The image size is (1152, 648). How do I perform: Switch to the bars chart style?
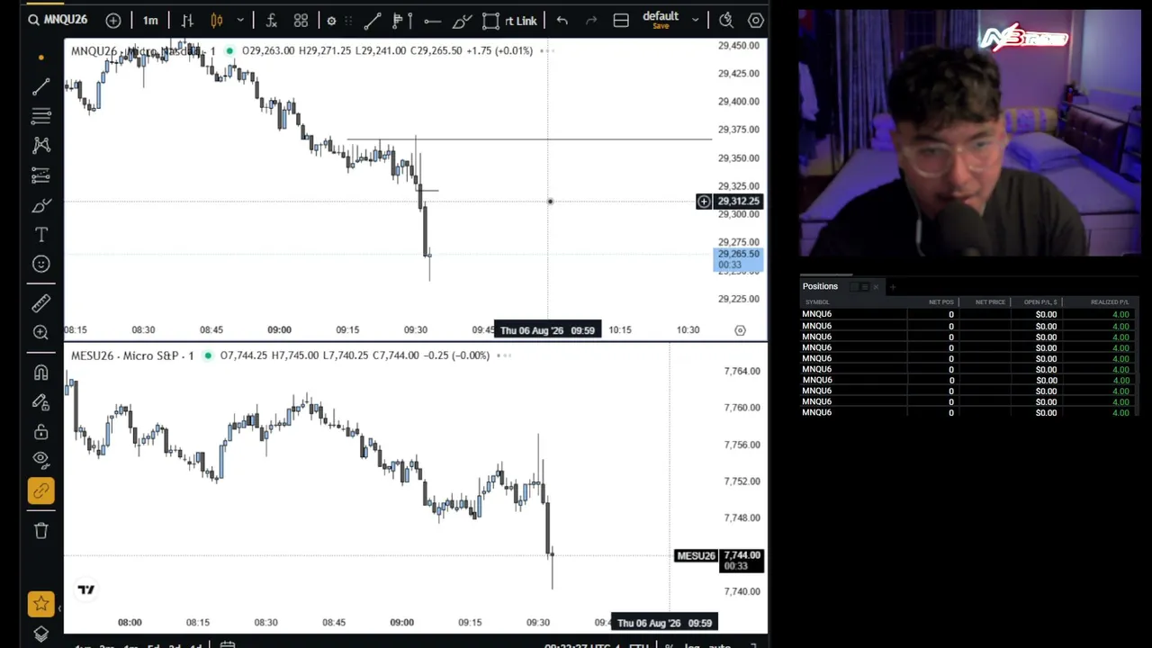187,20
